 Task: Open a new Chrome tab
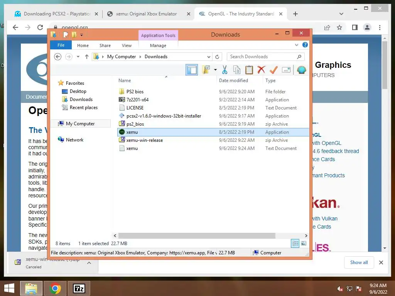point(295,14)
